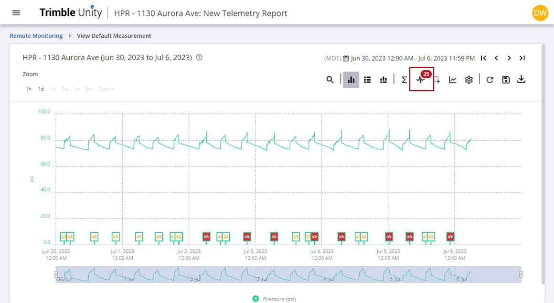Open the search magnifier tool

tap(330, 80)
